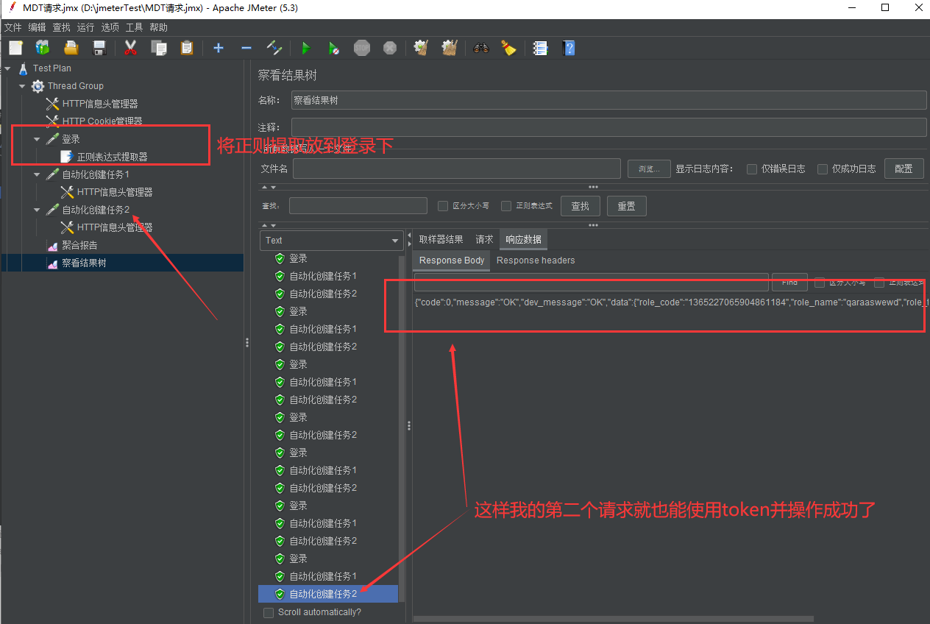Click the 重置 reset button
Viewport: 930px width, 624px height.
(626, 206)
